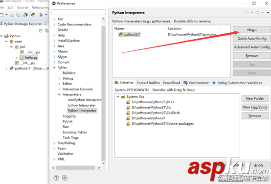Image resolution: width=271 pixels, height=184 pixels.
Task: Select Validation in preferences tree
Action: pyautogui.click(x=66, y=154)
